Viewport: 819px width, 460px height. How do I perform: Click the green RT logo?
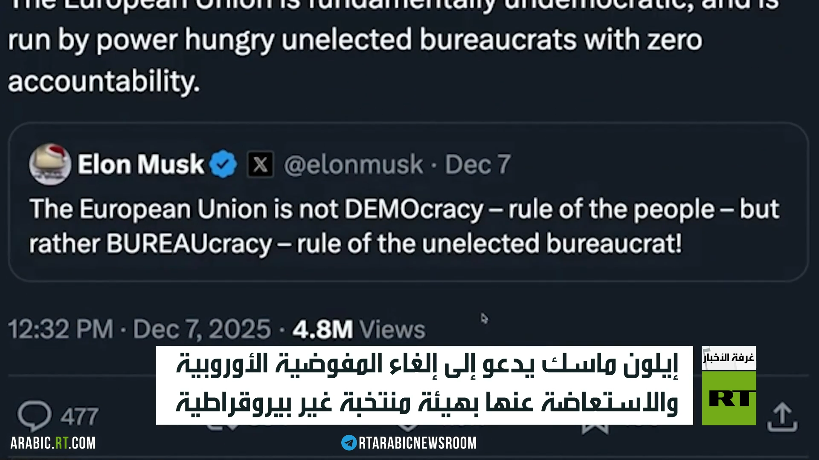pos(729,398)
